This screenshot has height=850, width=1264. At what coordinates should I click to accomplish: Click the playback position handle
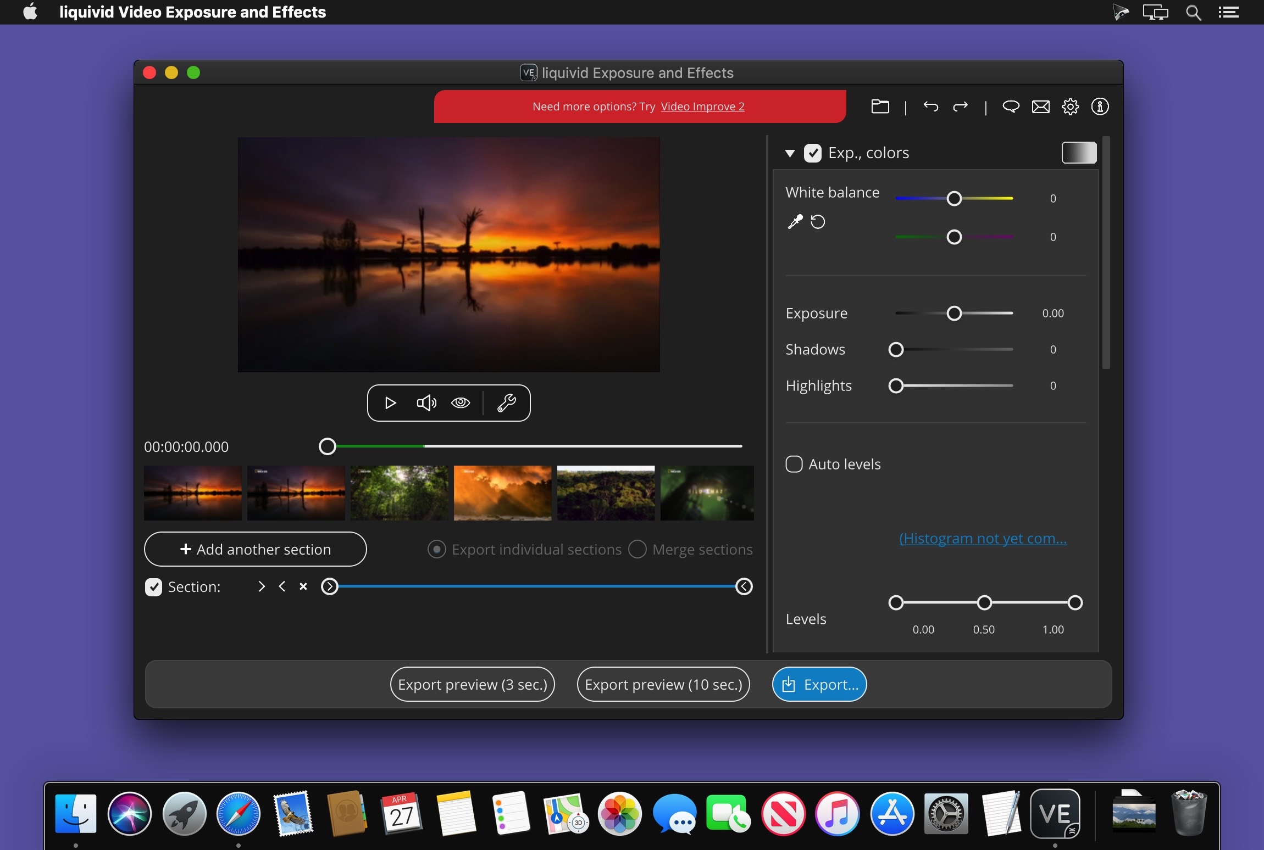point(328,446)
